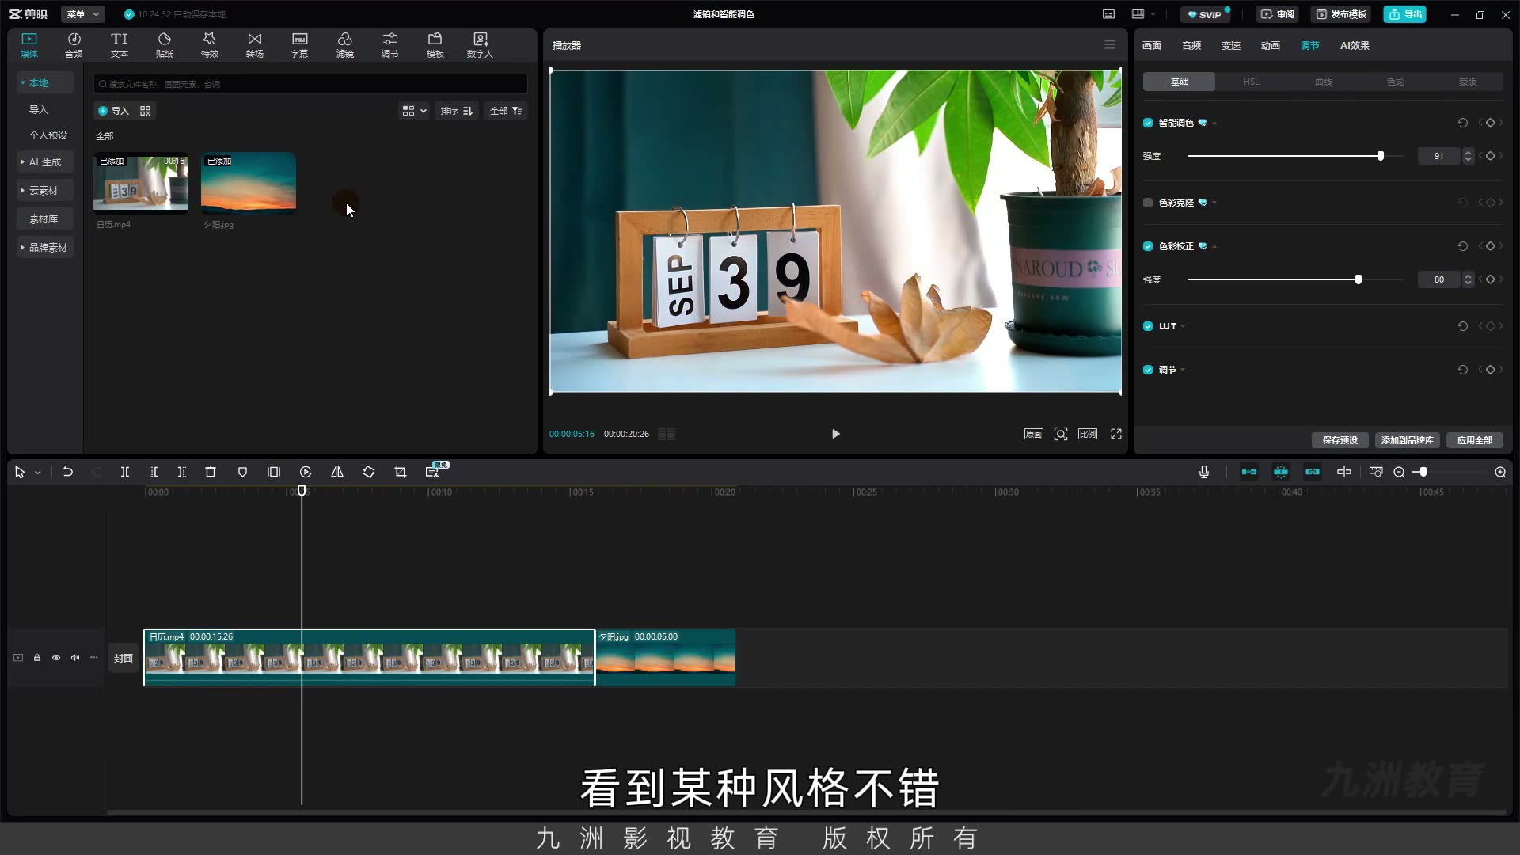Screen dimensions: 1520x855
Task: Open the 特效 effects tab
Action: (209, 45)
